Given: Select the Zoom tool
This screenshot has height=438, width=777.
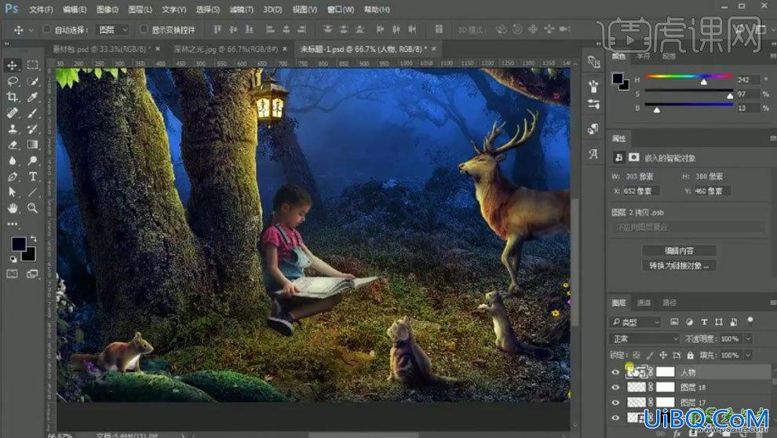Looking at the screenshot, I should pyautogui.click(x=33, y=208).
